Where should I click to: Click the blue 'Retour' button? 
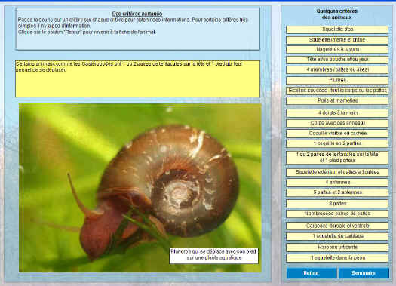pos(312,273)
